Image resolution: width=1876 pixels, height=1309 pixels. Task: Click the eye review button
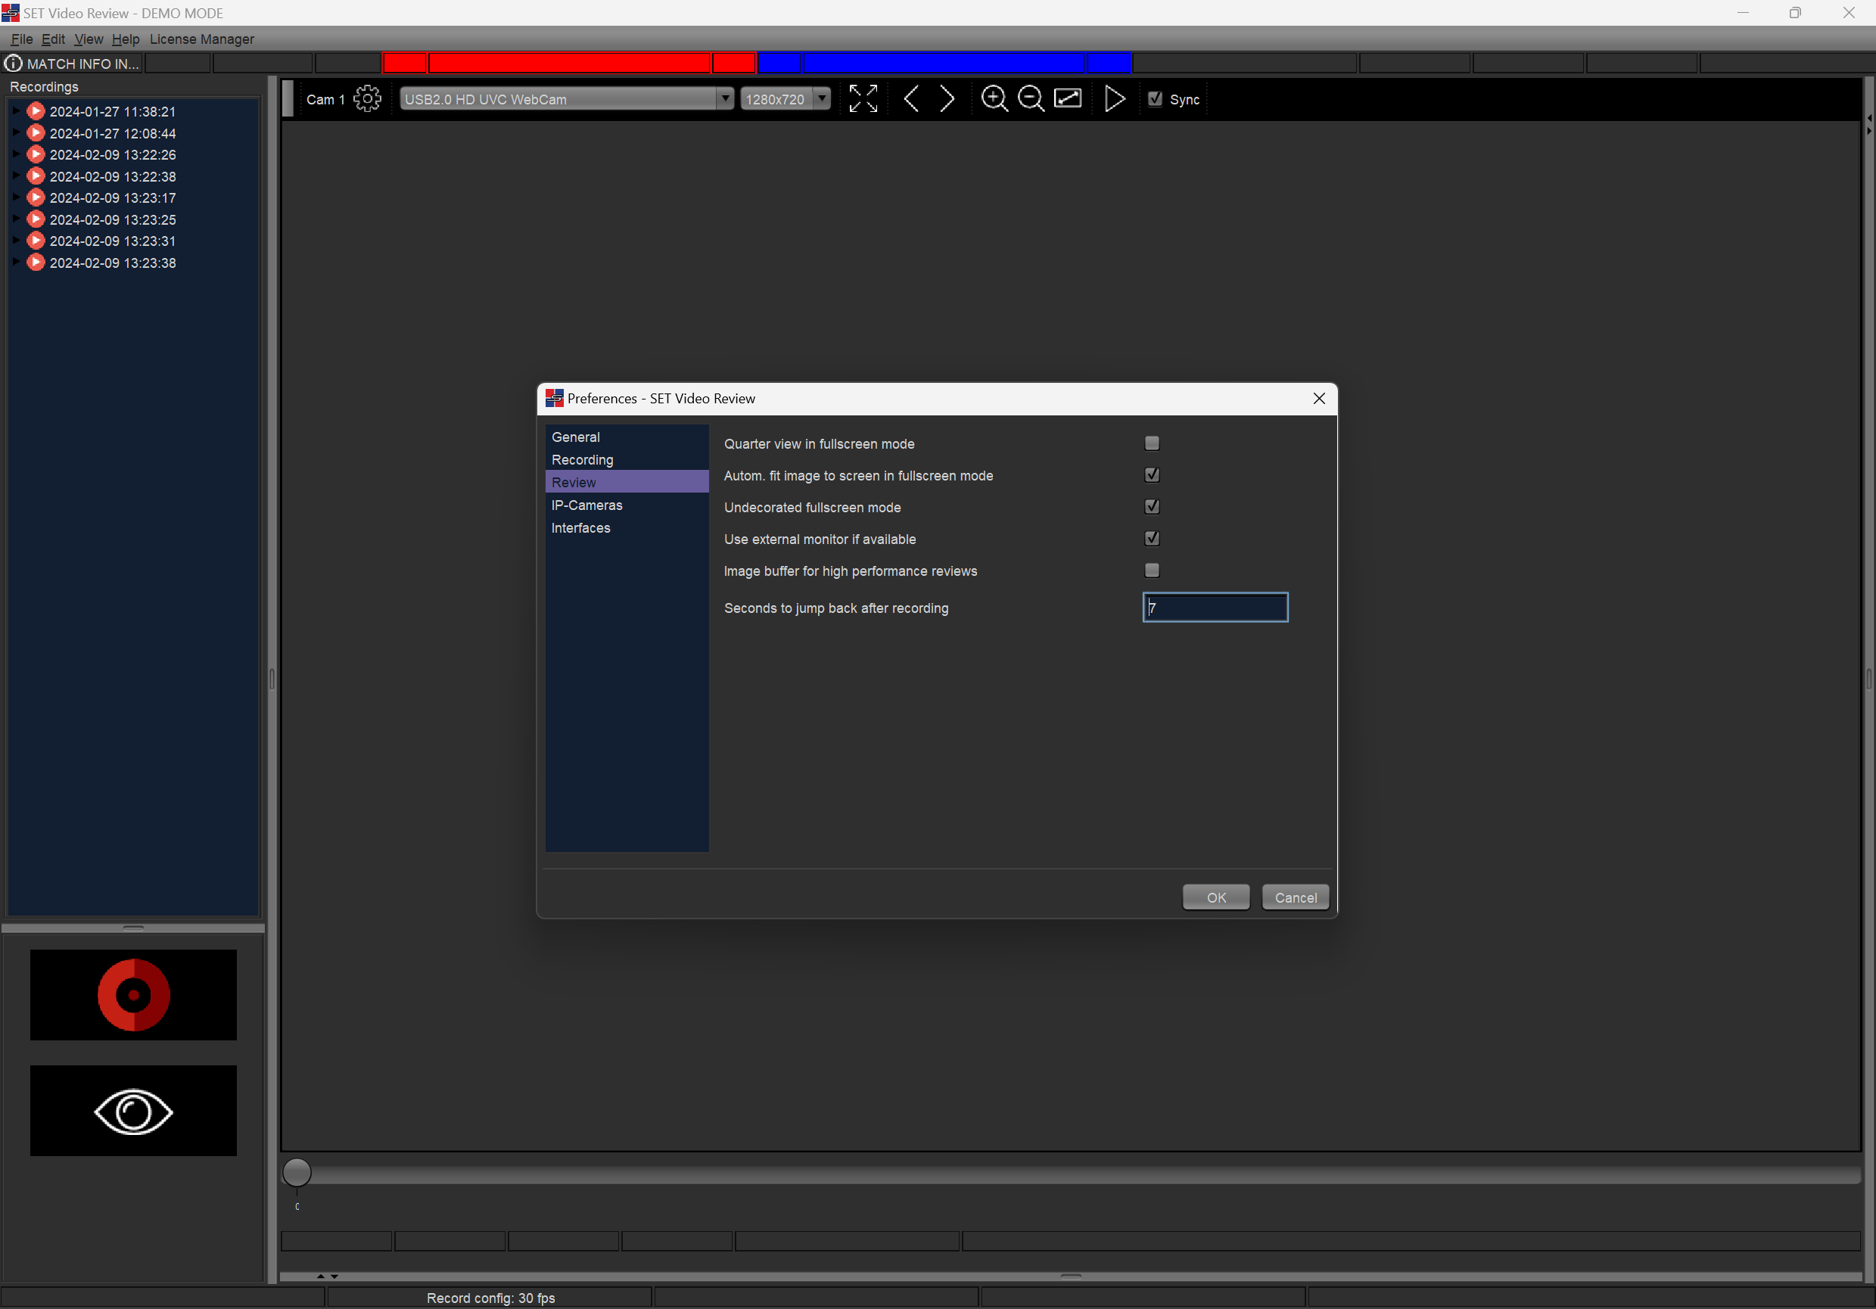(133, 1111)
